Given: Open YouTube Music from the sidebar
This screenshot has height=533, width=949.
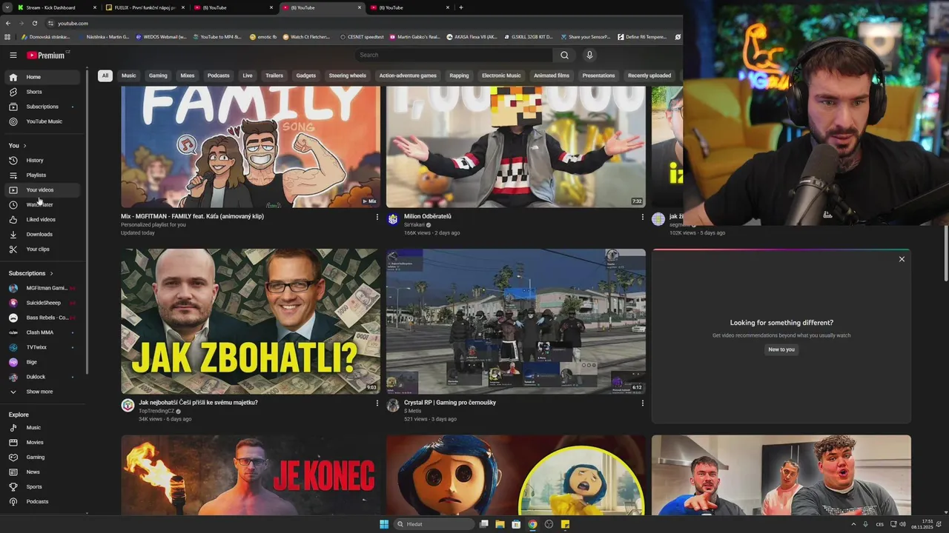Looking at the screenshot, I should pyautogui.click(x=42, y=121).
